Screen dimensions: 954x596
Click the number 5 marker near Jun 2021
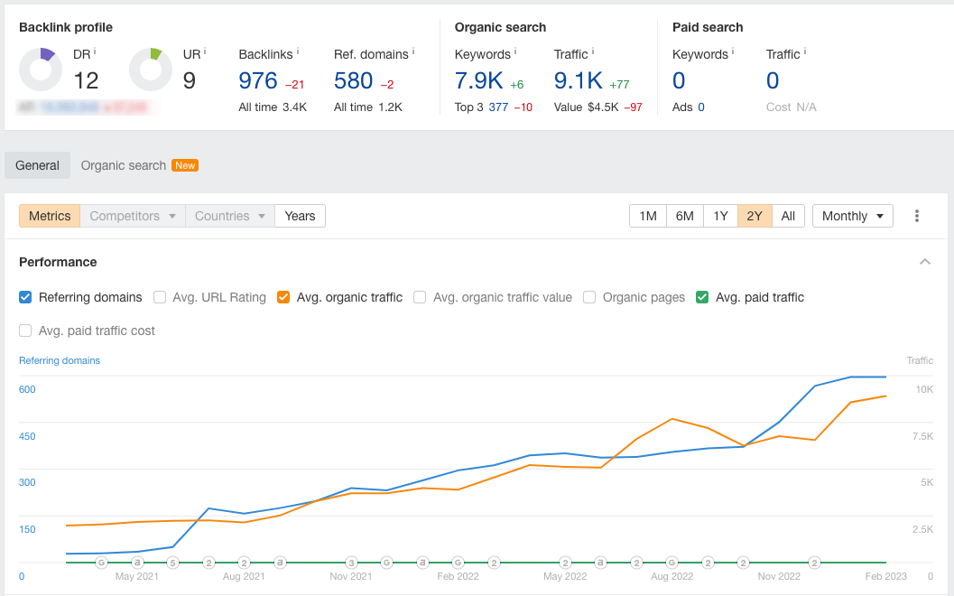click(x=172, y=563)
